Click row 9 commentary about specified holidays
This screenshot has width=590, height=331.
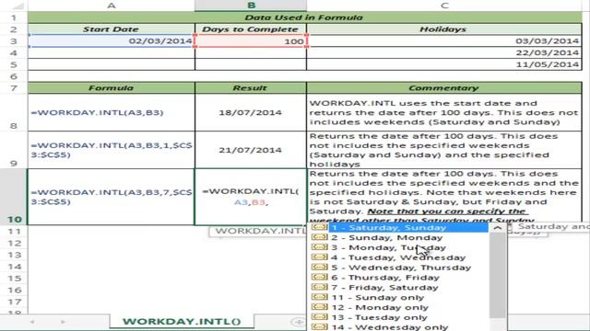pyautogui.click(x=444, y=150)
